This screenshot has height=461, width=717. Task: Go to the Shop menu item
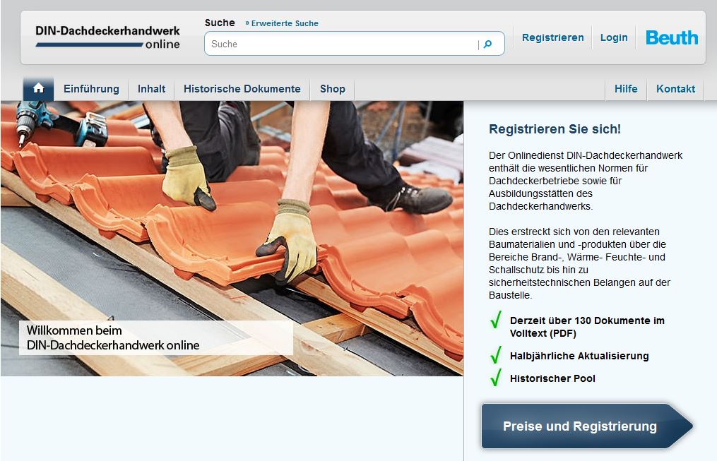pyautogui.click(x=333, y=89)
